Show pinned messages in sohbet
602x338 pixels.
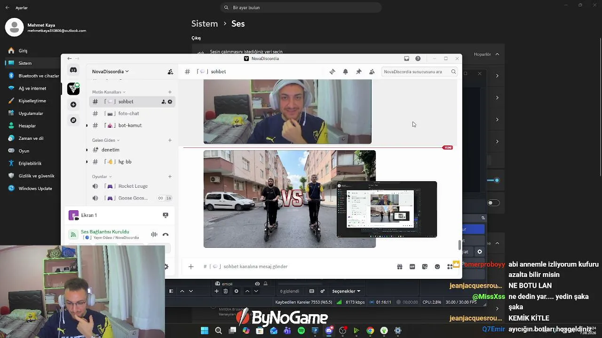point(358,72)
